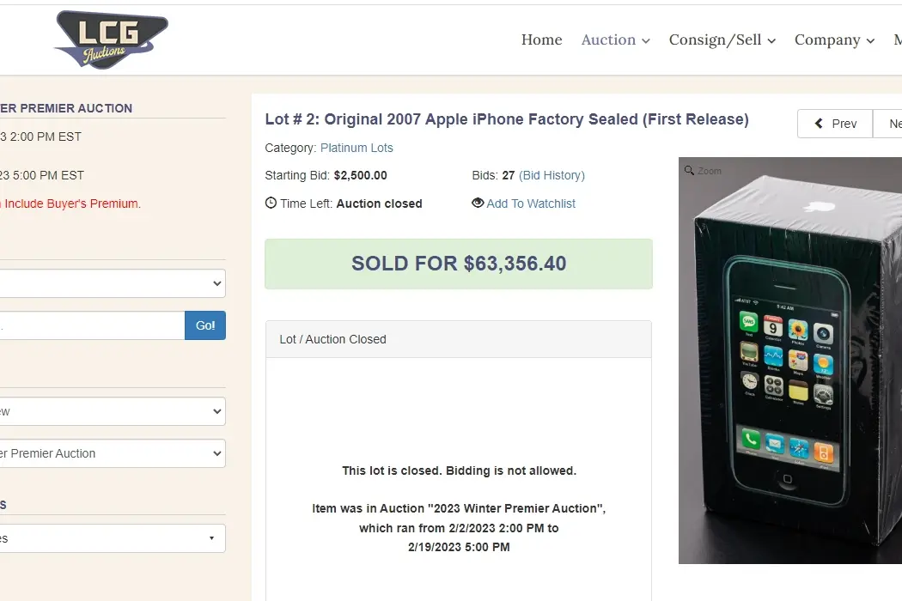Click the clock icon next to Time Left
This screenshot has height=601, width=902.
coord(271,203)
